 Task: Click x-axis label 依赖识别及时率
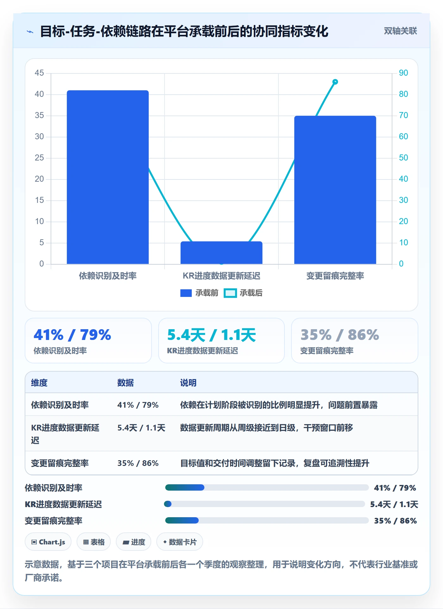(108, 276)
